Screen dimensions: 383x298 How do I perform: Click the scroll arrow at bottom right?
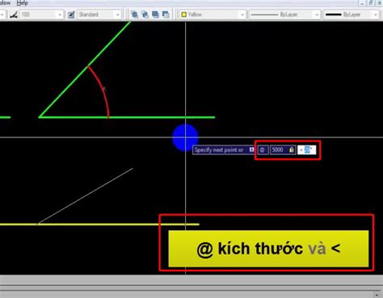377,295
